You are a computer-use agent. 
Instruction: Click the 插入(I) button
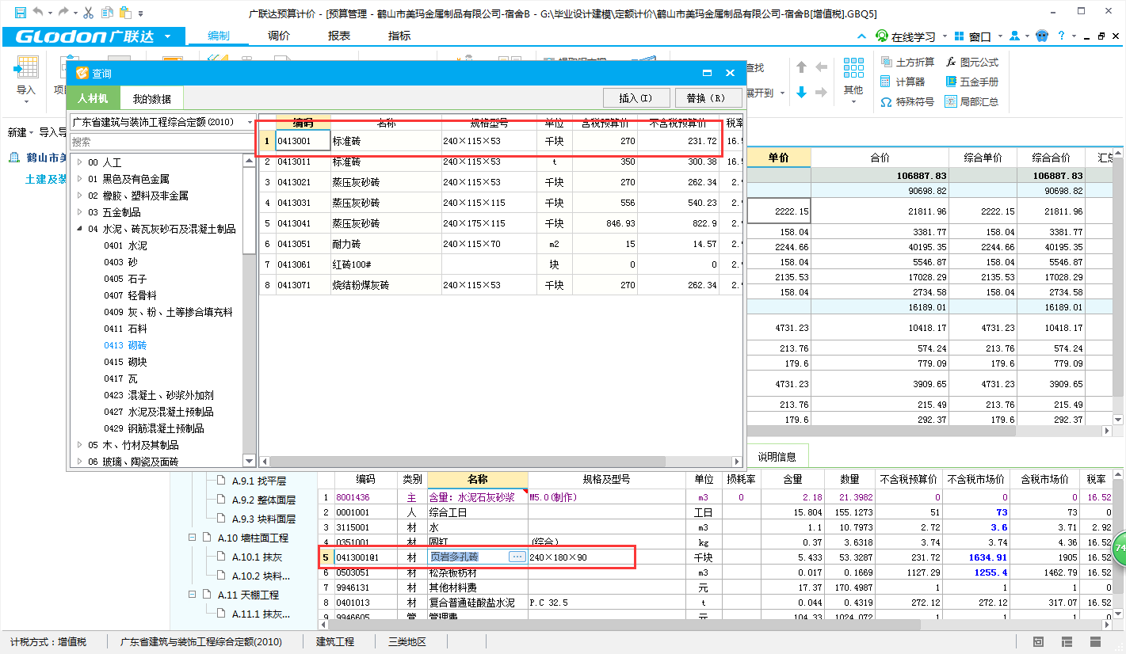click(x=636, y=98)
